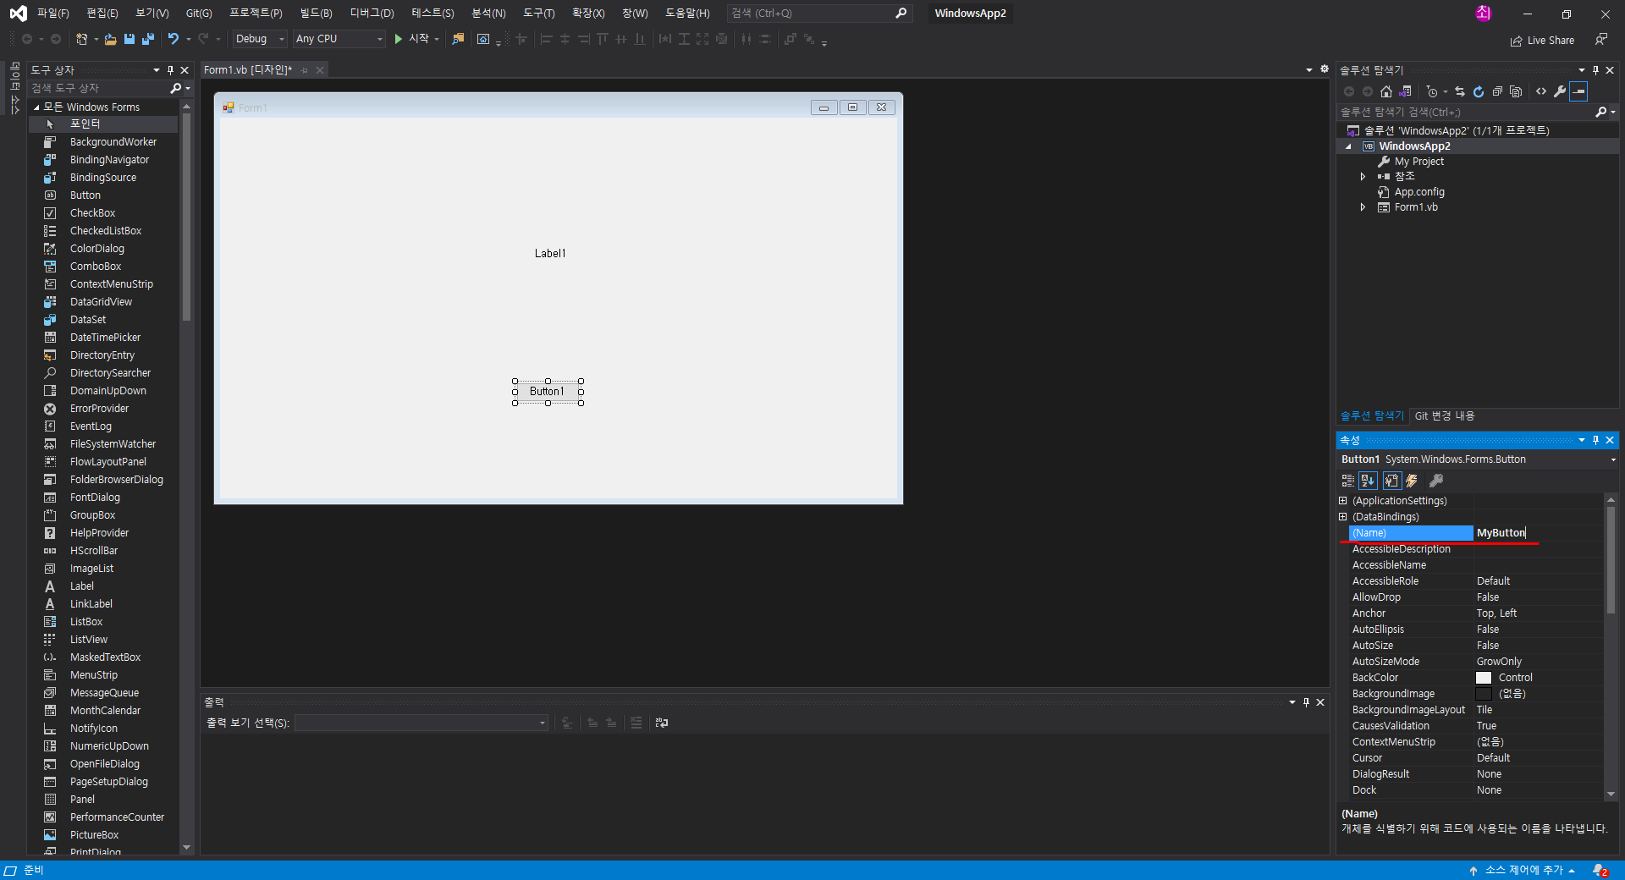This screenshot has height=880, width=1625.
Task: Click the Start debugging green arrow
Action: click(398, 39)
